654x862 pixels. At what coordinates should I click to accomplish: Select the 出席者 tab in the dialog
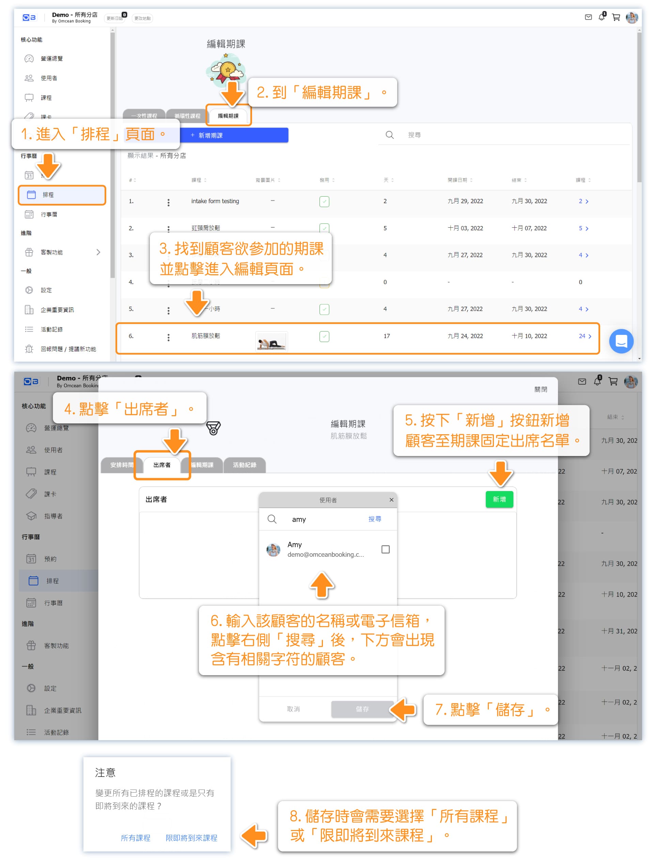(x=162, y=465)
